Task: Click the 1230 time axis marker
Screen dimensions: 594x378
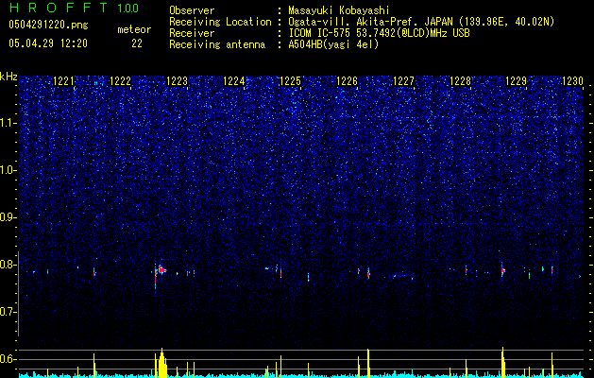Action: point(572,81)
